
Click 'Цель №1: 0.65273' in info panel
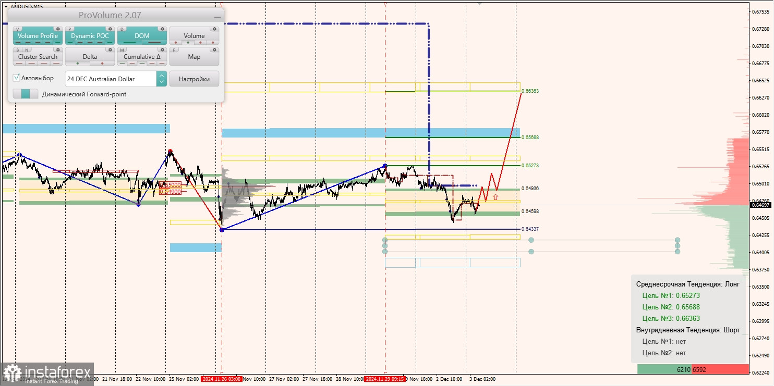pos(671,295)
